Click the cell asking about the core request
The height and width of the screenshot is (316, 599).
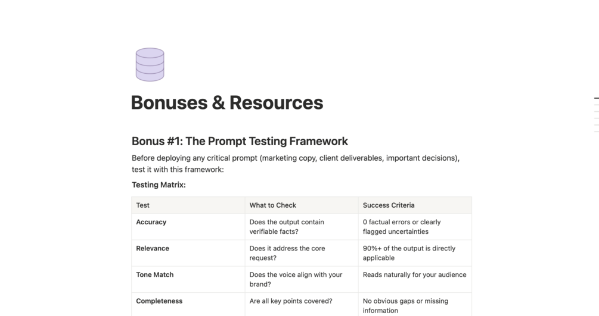point(287,253)
